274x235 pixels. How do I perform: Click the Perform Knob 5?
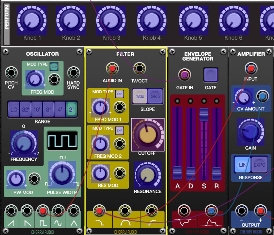point(193,21)
